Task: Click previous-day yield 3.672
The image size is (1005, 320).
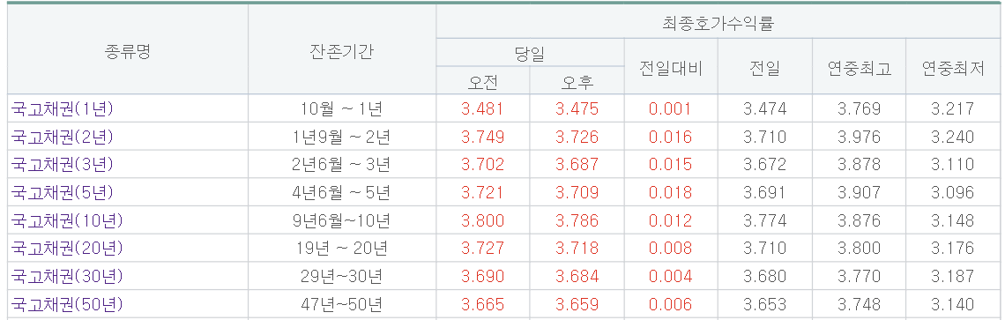Action: pos(764,164)
